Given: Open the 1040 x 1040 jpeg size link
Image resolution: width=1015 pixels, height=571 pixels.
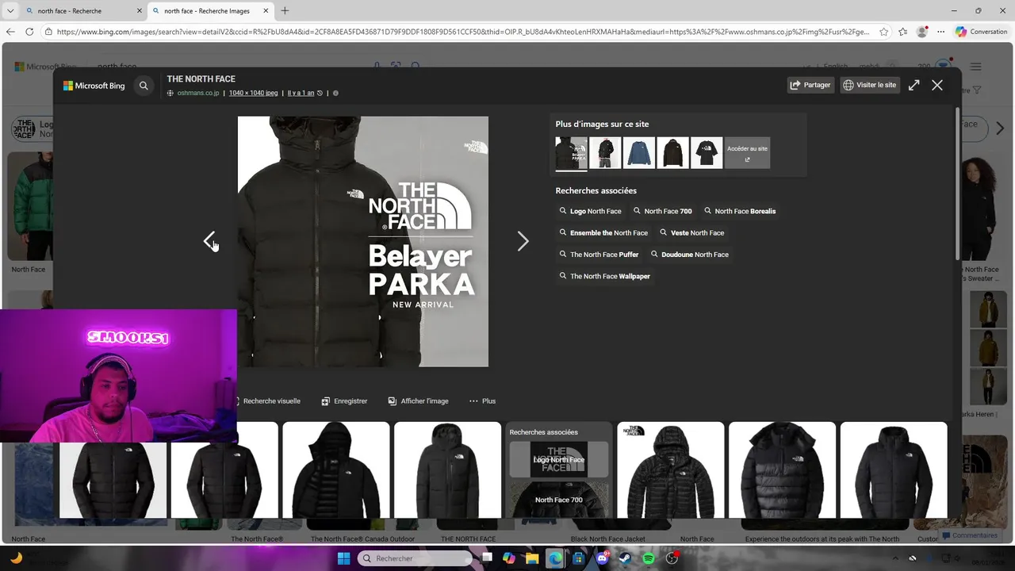Looking at the screenshot, I should click(253, 93).
